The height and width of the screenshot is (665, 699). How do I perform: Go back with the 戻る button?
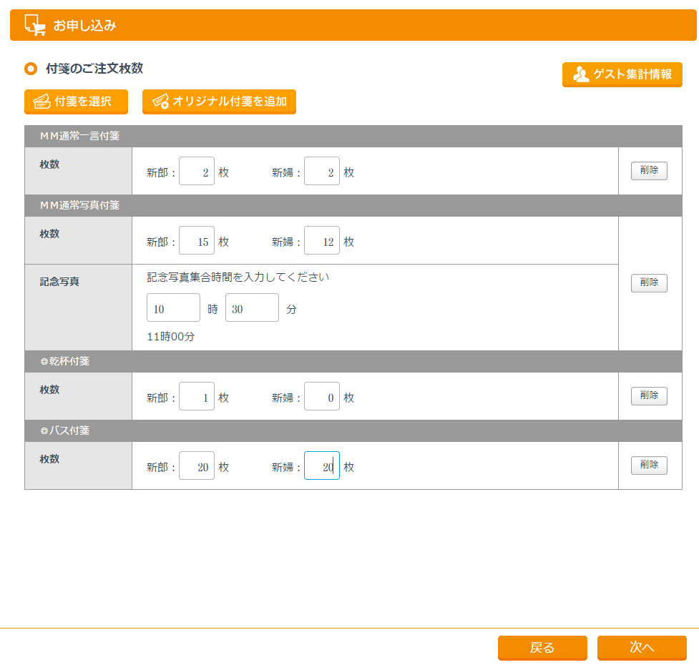(x=542, y=648)
